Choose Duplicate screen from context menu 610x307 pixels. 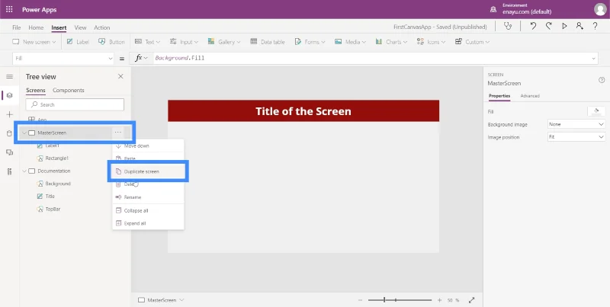tap(148, 171)
